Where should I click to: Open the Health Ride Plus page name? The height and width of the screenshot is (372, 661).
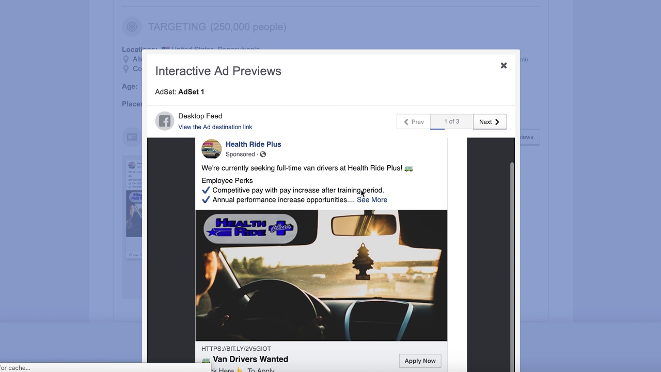(x=253, y=144)
